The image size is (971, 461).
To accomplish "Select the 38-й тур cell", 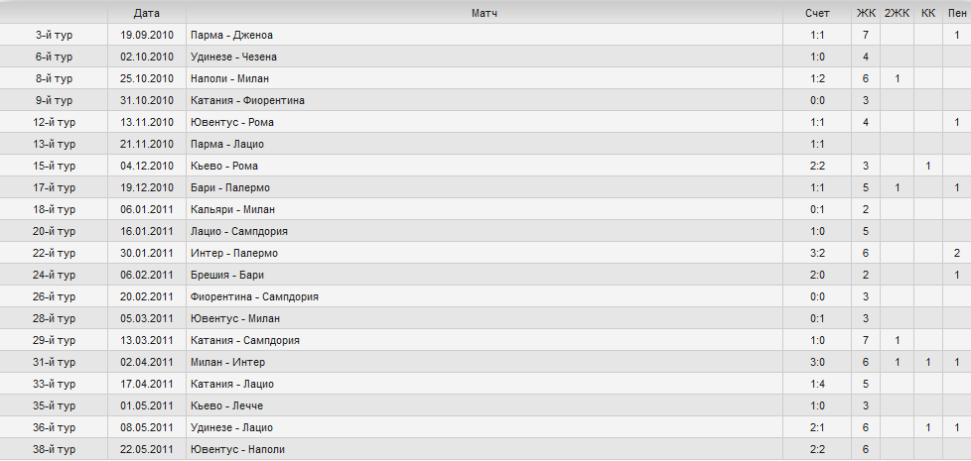I will pyautogui.click(x=54, y=449).
